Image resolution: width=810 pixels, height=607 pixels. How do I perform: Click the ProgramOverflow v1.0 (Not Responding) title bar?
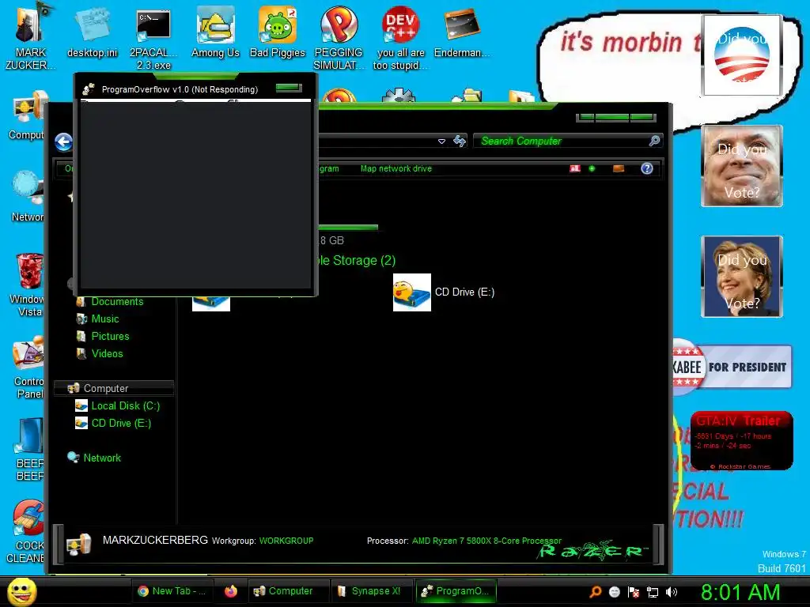pos(179,89)
